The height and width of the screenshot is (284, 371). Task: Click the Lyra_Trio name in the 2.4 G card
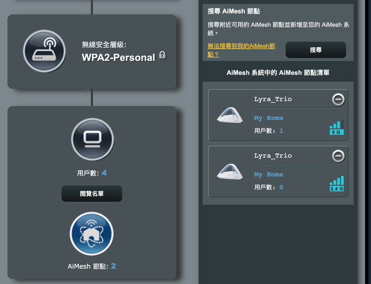tap(273, 155)
